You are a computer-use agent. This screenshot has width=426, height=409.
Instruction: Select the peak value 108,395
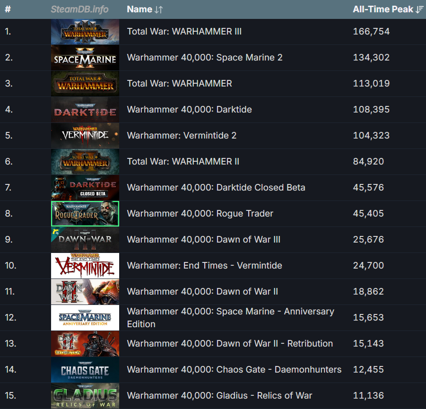(371, 110)
